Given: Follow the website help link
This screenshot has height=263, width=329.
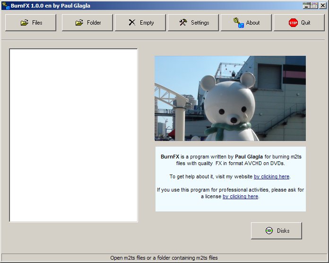Looking at the screenshot, I should (271, 176).
